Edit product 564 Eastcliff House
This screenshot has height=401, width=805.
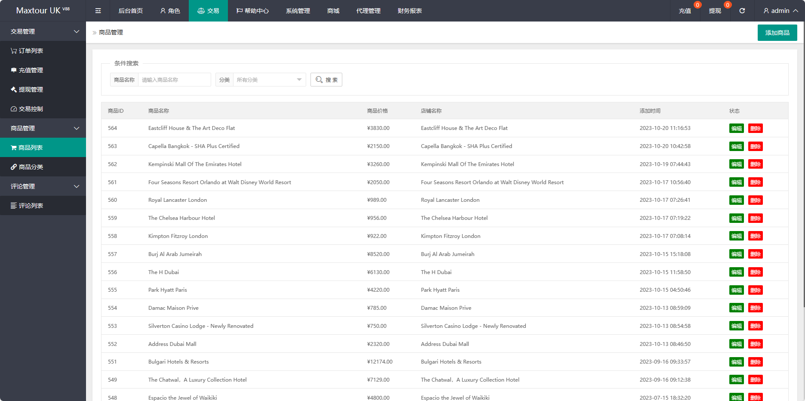tap(737, 128)
